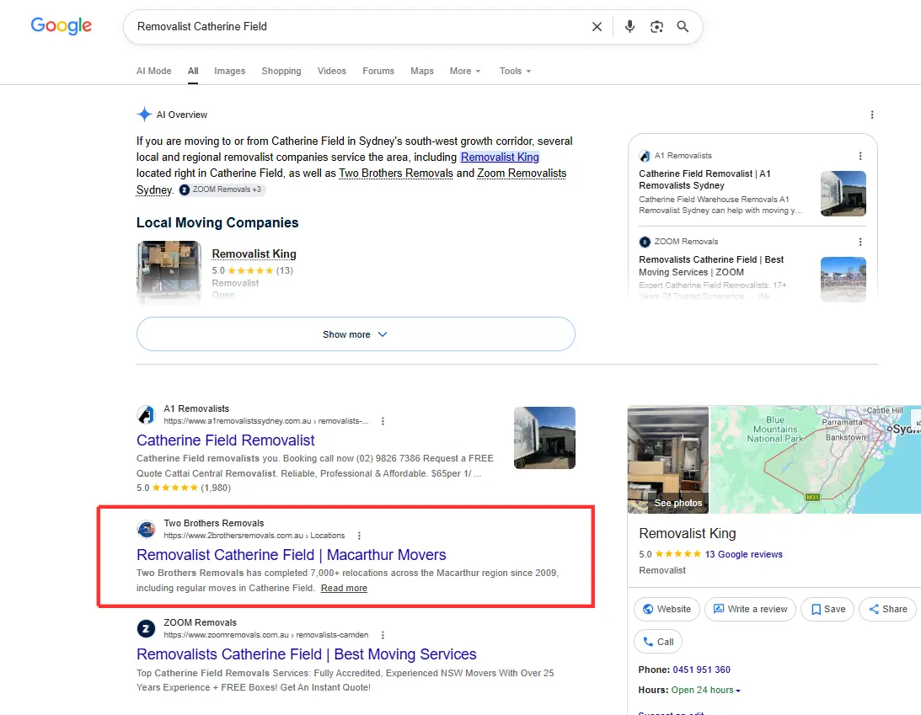The width and height of the screenshot is (921, 715).
Task: Open search by image (Lens)
Action: 656,26
